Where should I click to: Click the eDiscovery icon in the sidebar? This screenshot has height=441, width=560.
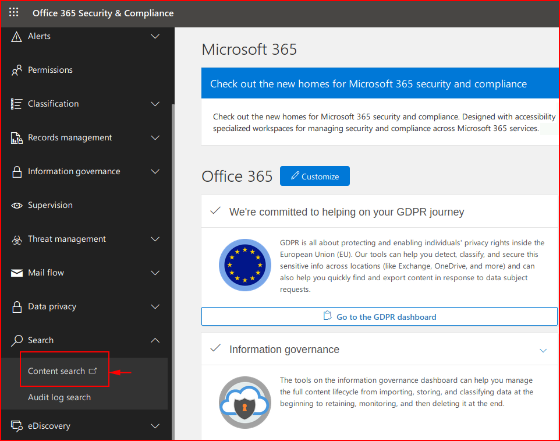click(x=16, y=426)
